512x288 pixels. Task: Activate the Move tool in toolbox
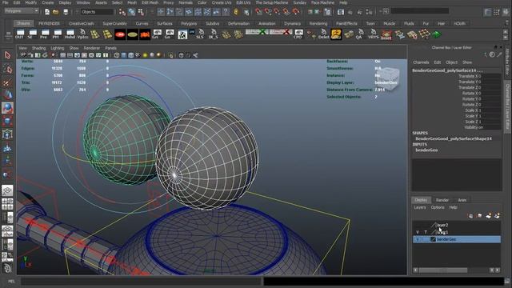7,95
